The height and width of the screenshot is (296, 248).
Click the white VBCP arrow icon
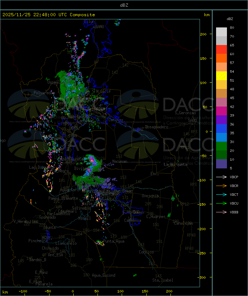click(221, 177)
